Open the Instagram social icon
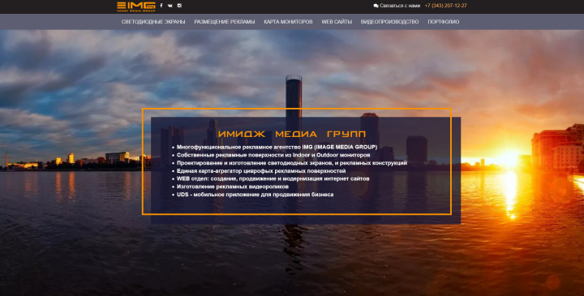 [x=179, y=6]
